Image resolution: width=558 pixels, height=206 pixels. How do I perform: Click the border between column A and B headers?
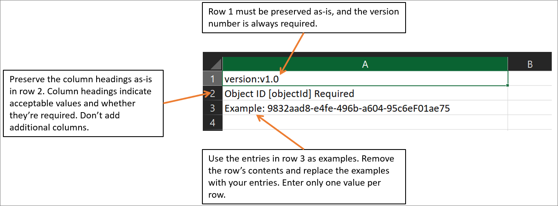[508, 64]
